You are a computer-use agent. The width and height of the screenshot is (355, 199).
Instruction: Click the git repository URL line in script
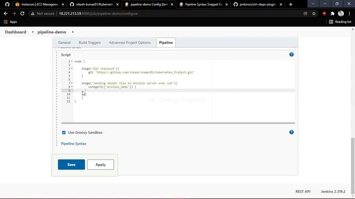tap(141, 72)
